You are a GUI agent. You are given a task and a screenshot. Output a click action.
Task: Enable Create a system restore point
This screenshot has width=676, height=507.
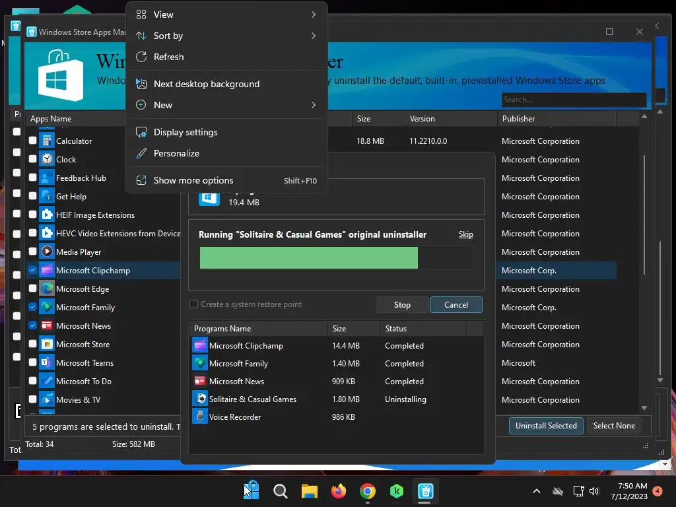[193, 304]
